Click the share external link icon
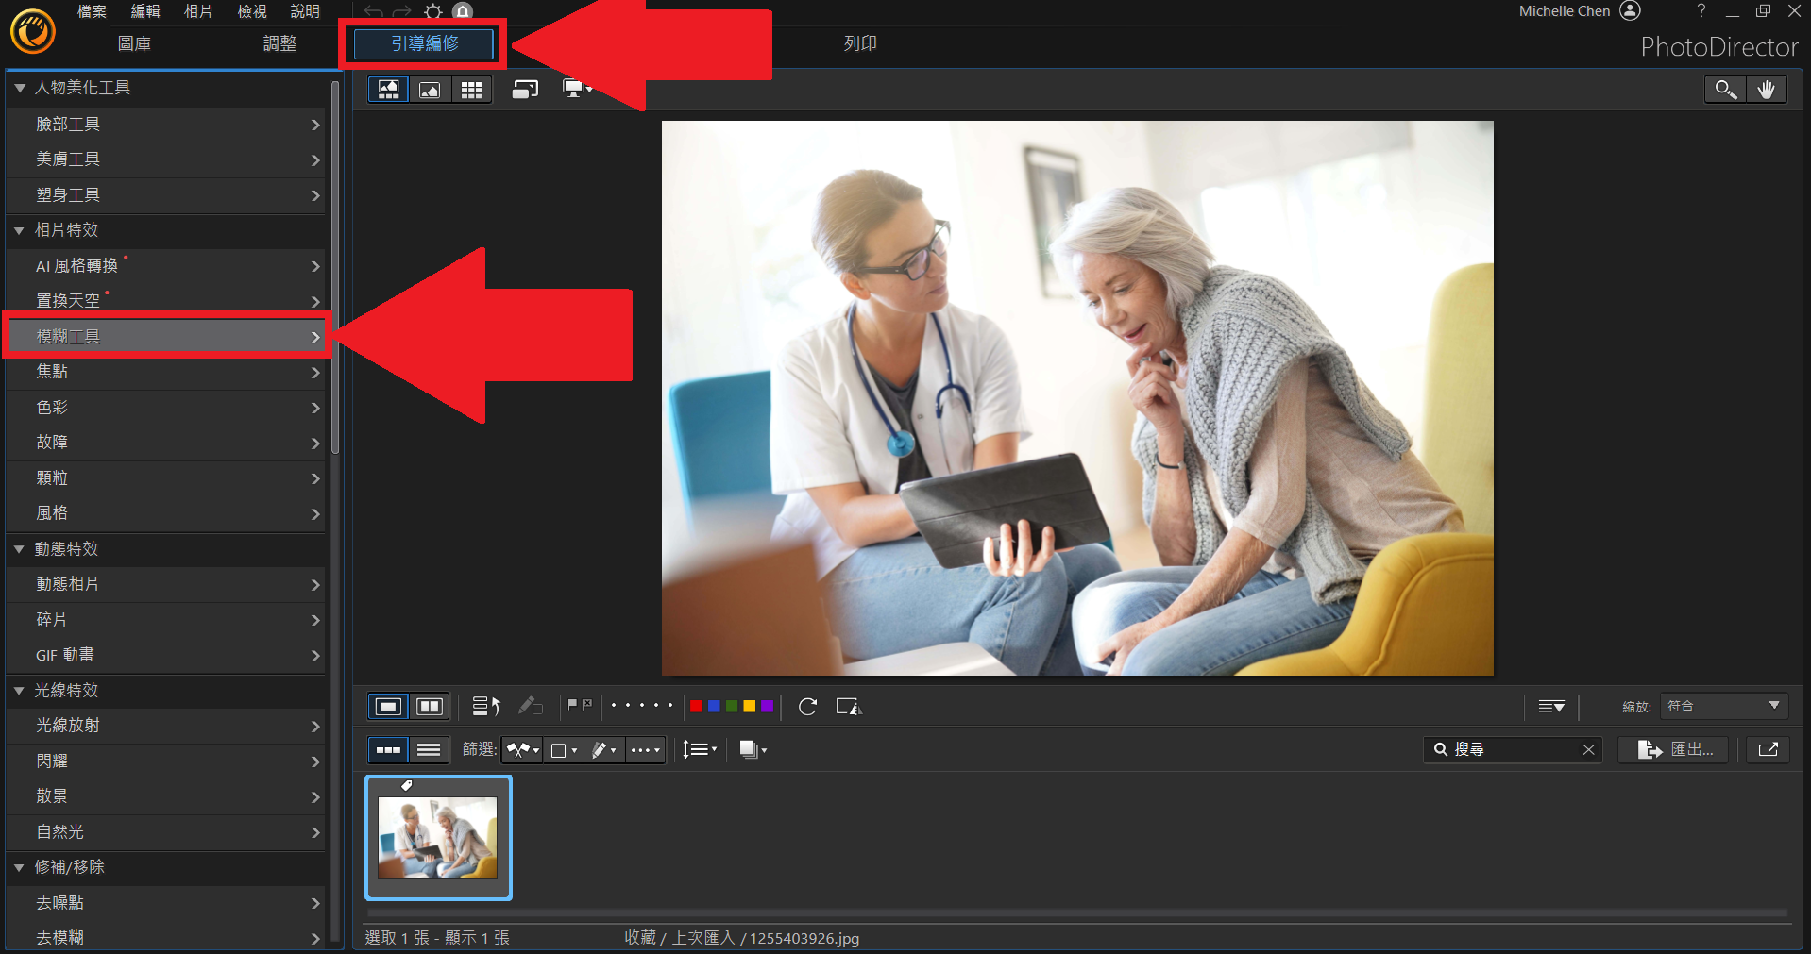 point(1769,749)
